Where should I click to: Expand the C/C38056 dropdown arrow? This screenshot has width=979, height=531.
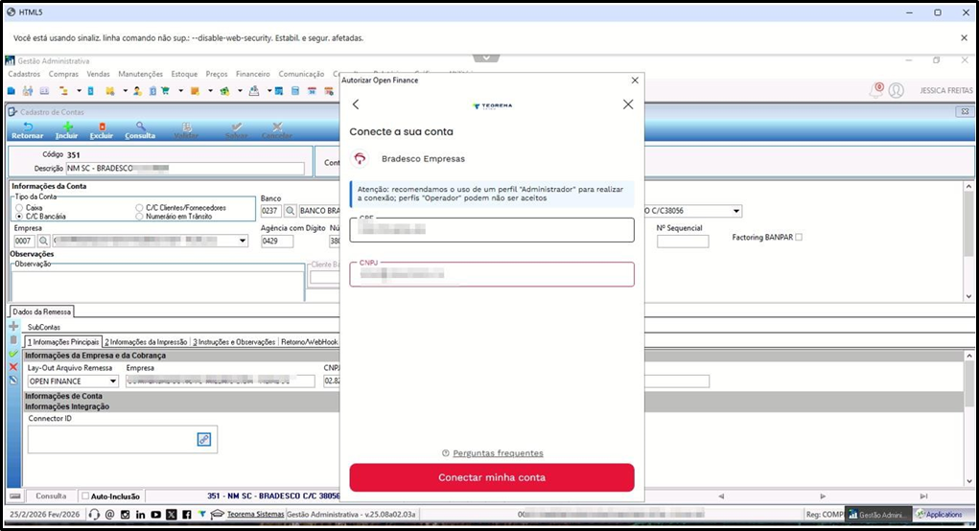click(x=736, y=211)
